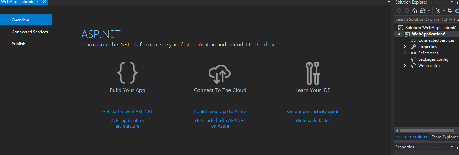Open the Publish sidebar item

coord(18,44)
